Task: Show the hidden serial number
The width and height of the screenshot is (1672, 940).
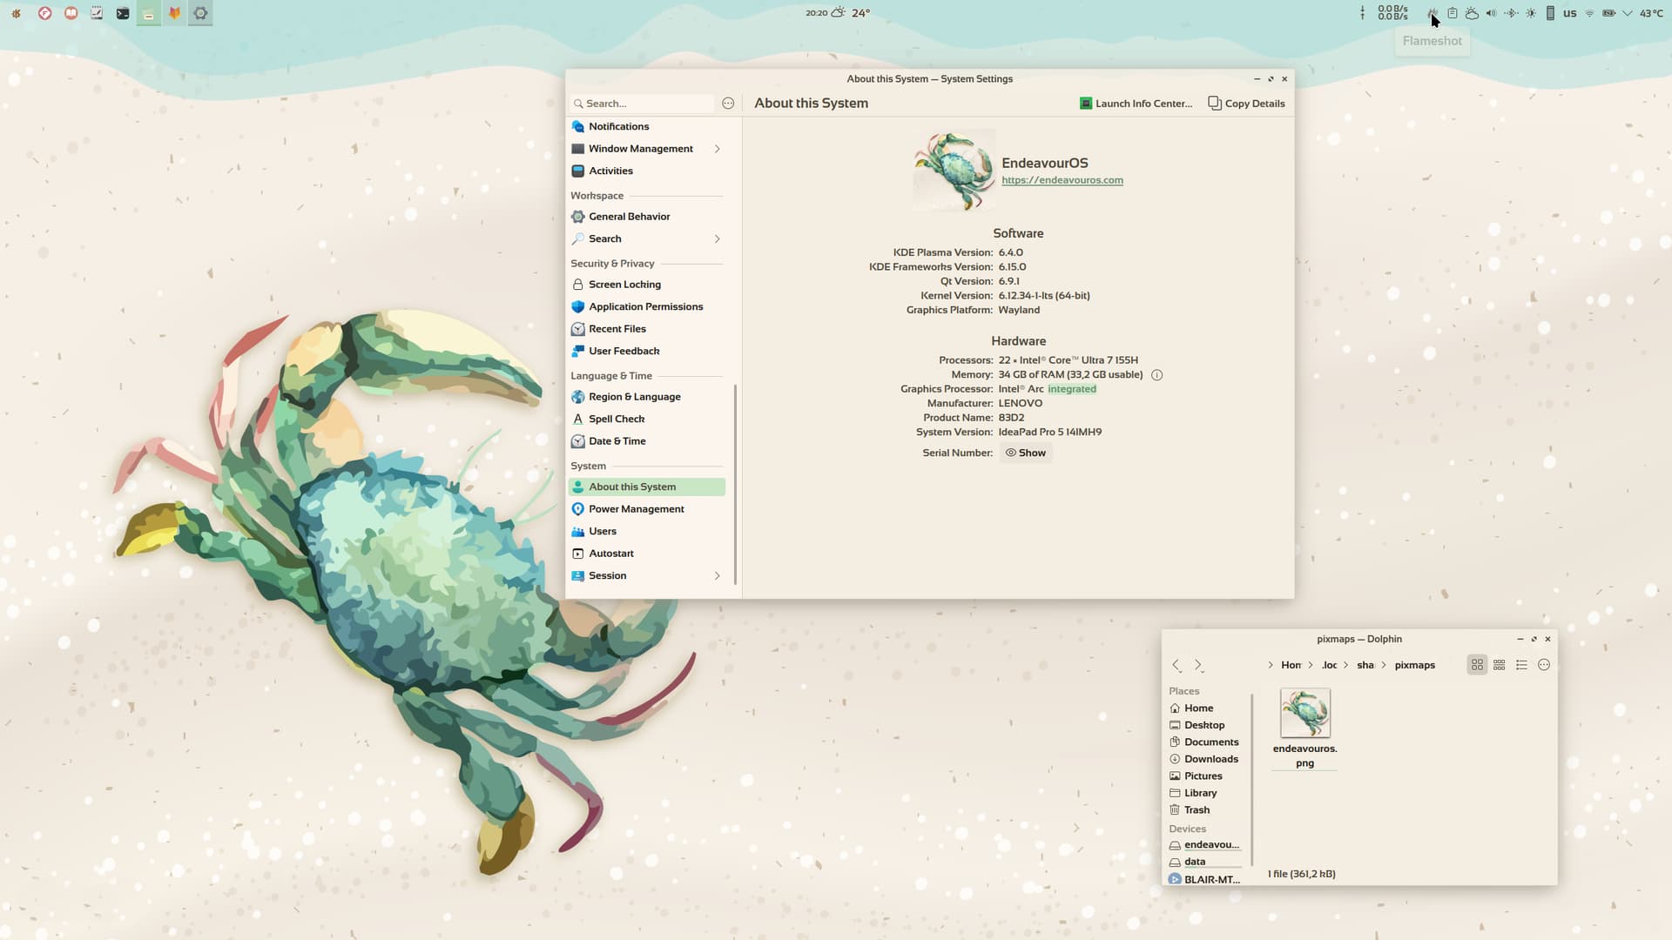Action: click(x=1026, y=453)
